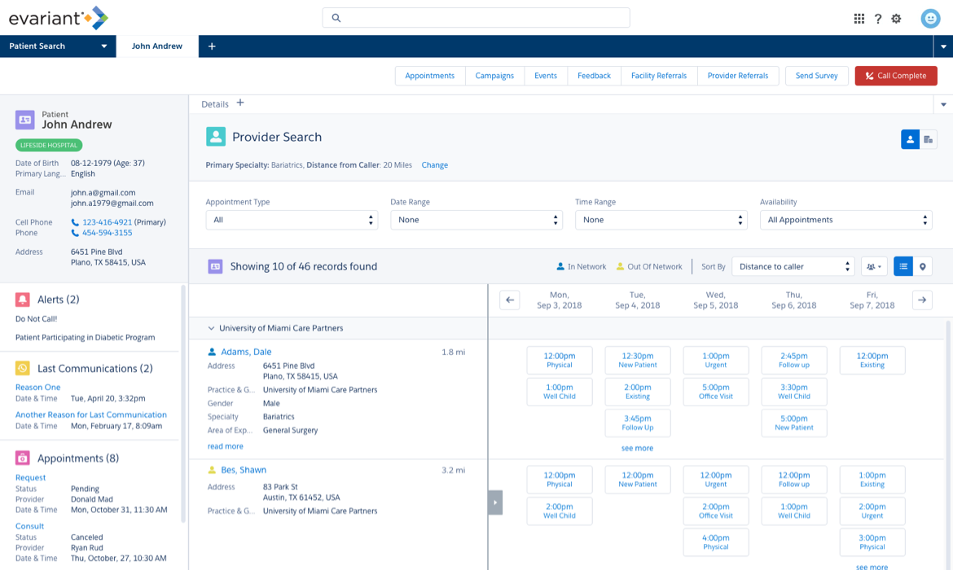953x570 pixels.
Task: Go to next week with right arrow
Action: click(922, 300)
